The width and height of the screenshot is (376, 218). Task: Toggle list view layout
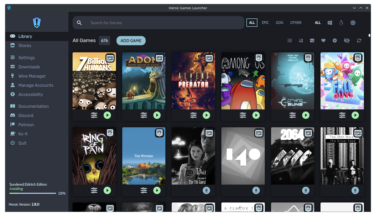point(290,40)
